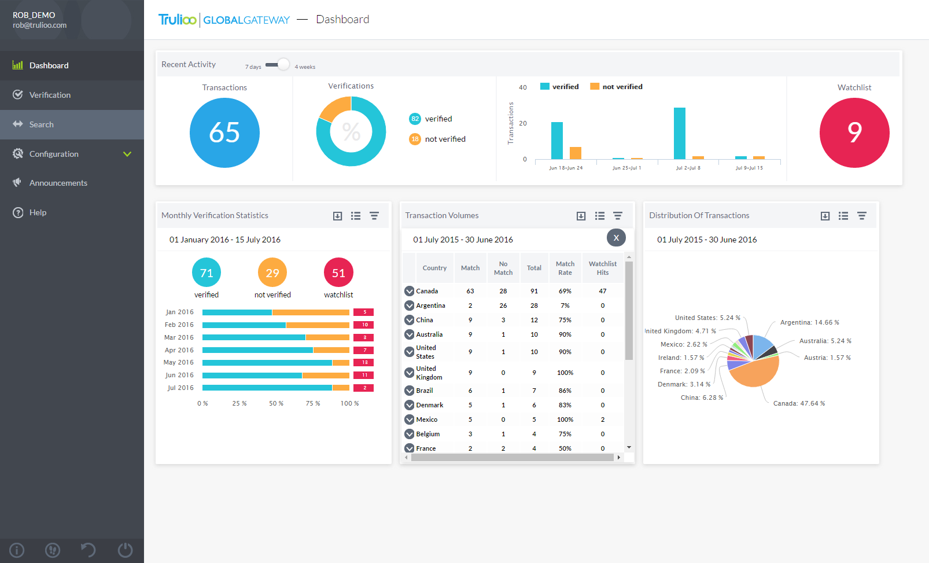Click the Canada slice in pie chart
This screenshot has height=563, width=929.
point(754,372)
